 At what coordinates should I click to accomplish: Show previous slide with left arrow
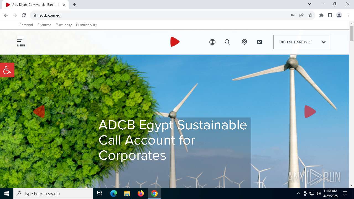pyautogui.click(x=39, y=112)
